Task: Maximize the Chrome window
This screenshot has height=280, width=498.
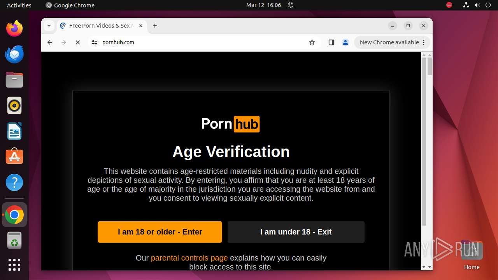Action: click(x=408, y=26)
